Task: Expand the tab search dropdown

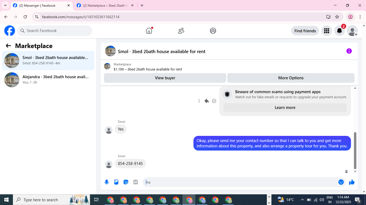Action: pyautogui.click(x=5, y=5)
